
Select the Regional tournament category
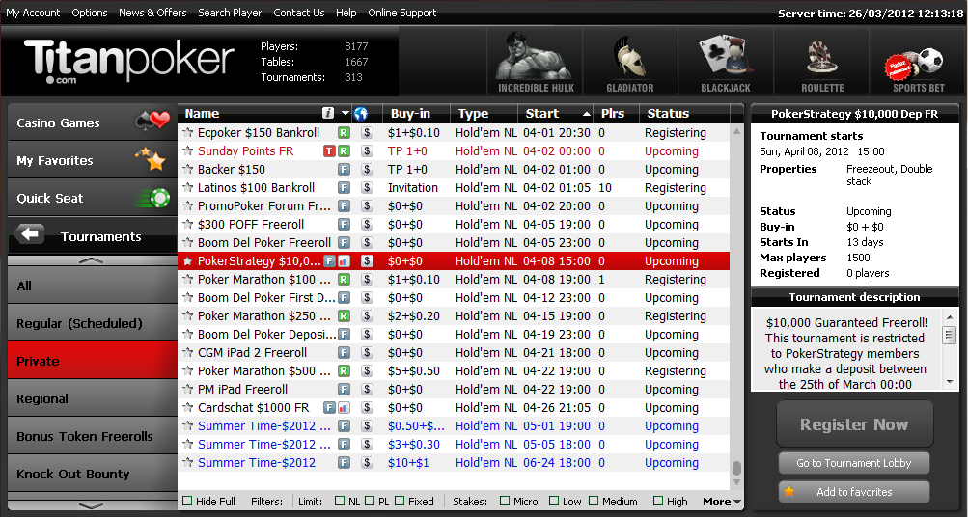pyautogui.click(x=93, y=398)
